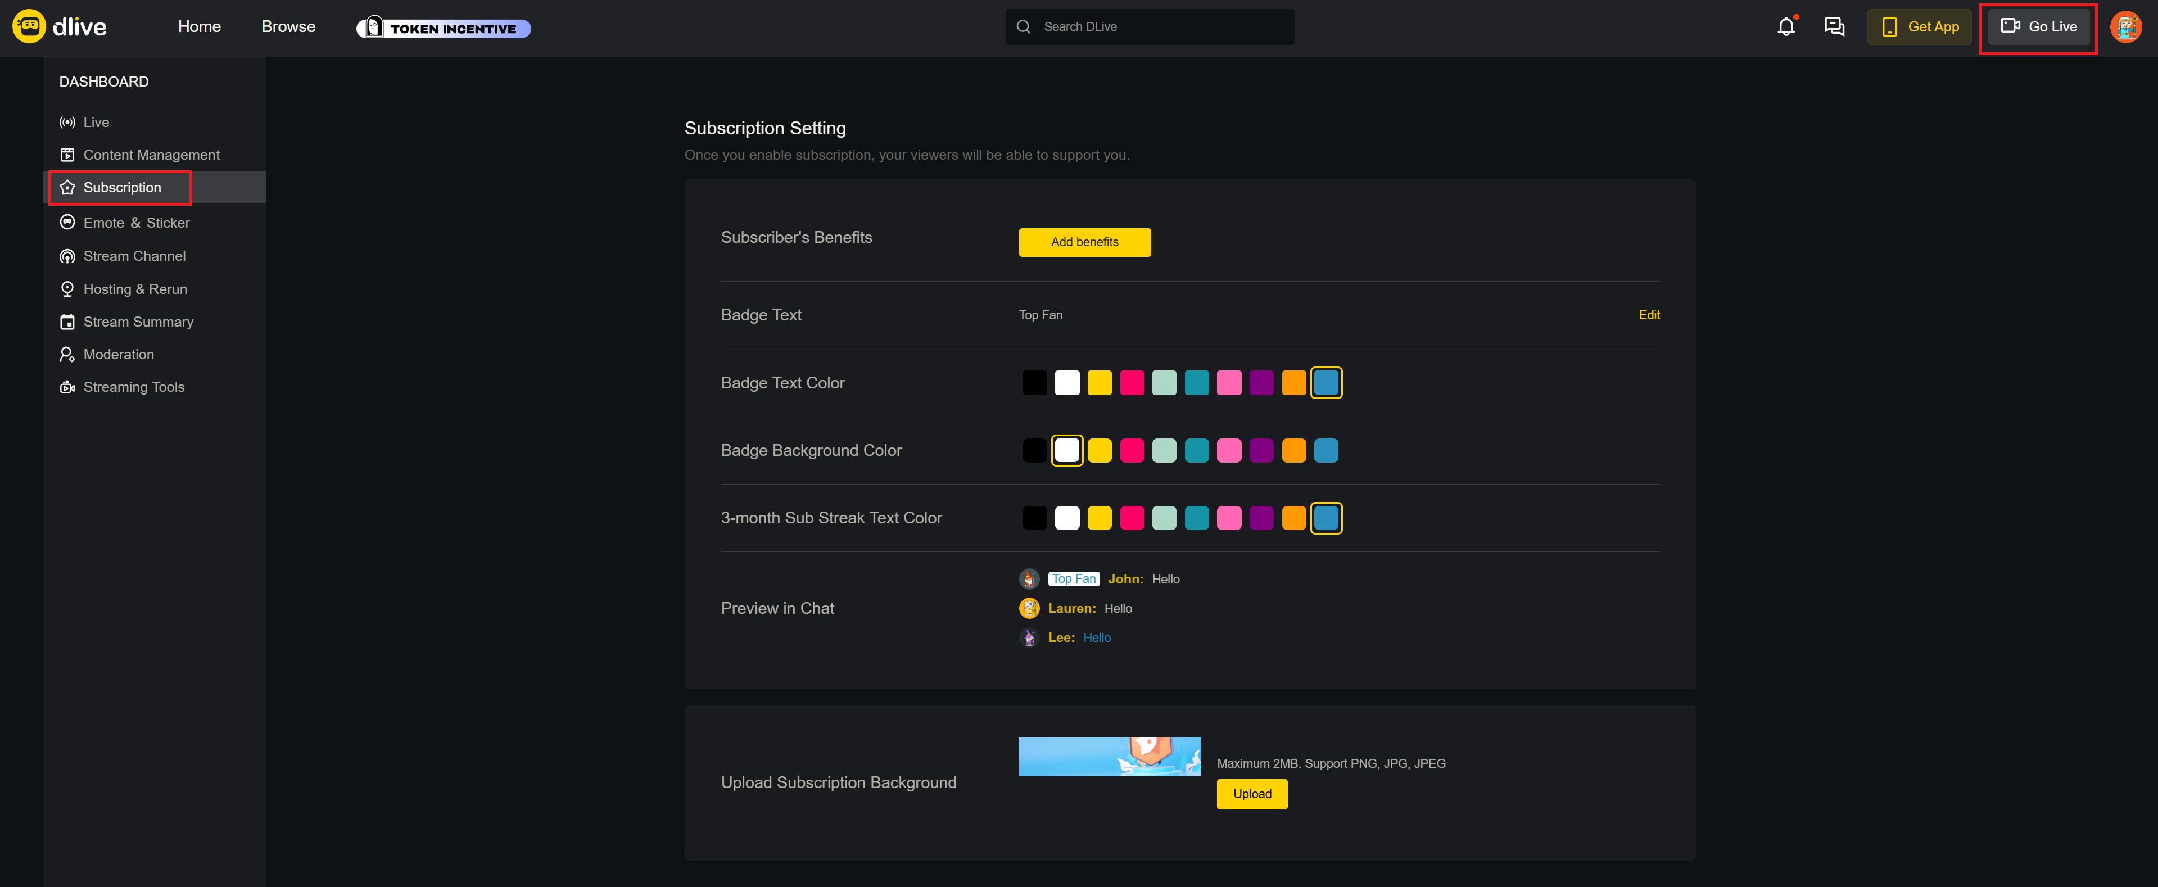The image size is (2158, 887).
Task: Pick purple 3-month Sub Streak color
Action: [1261, 518]
